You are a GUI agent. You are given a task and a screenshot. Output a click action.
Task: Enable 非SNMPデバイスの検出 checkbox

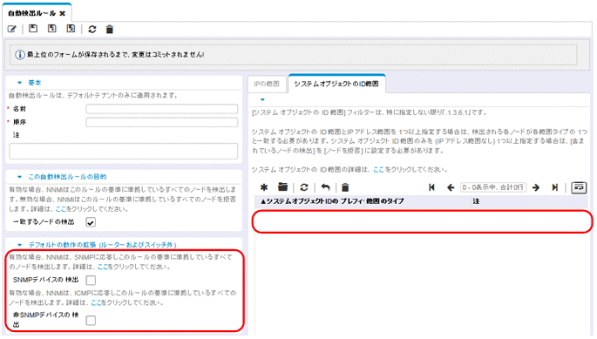point(91,321)
